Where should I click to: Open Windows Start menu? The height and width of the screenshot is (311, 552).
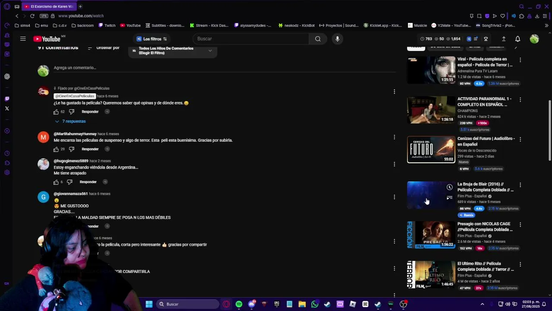149,304
